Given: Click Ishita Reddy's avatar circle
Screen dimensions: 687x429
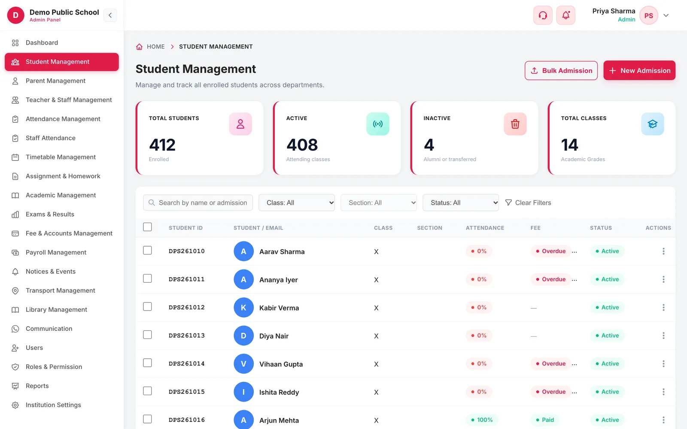Looking at the screenshot, I should [244, 392].
